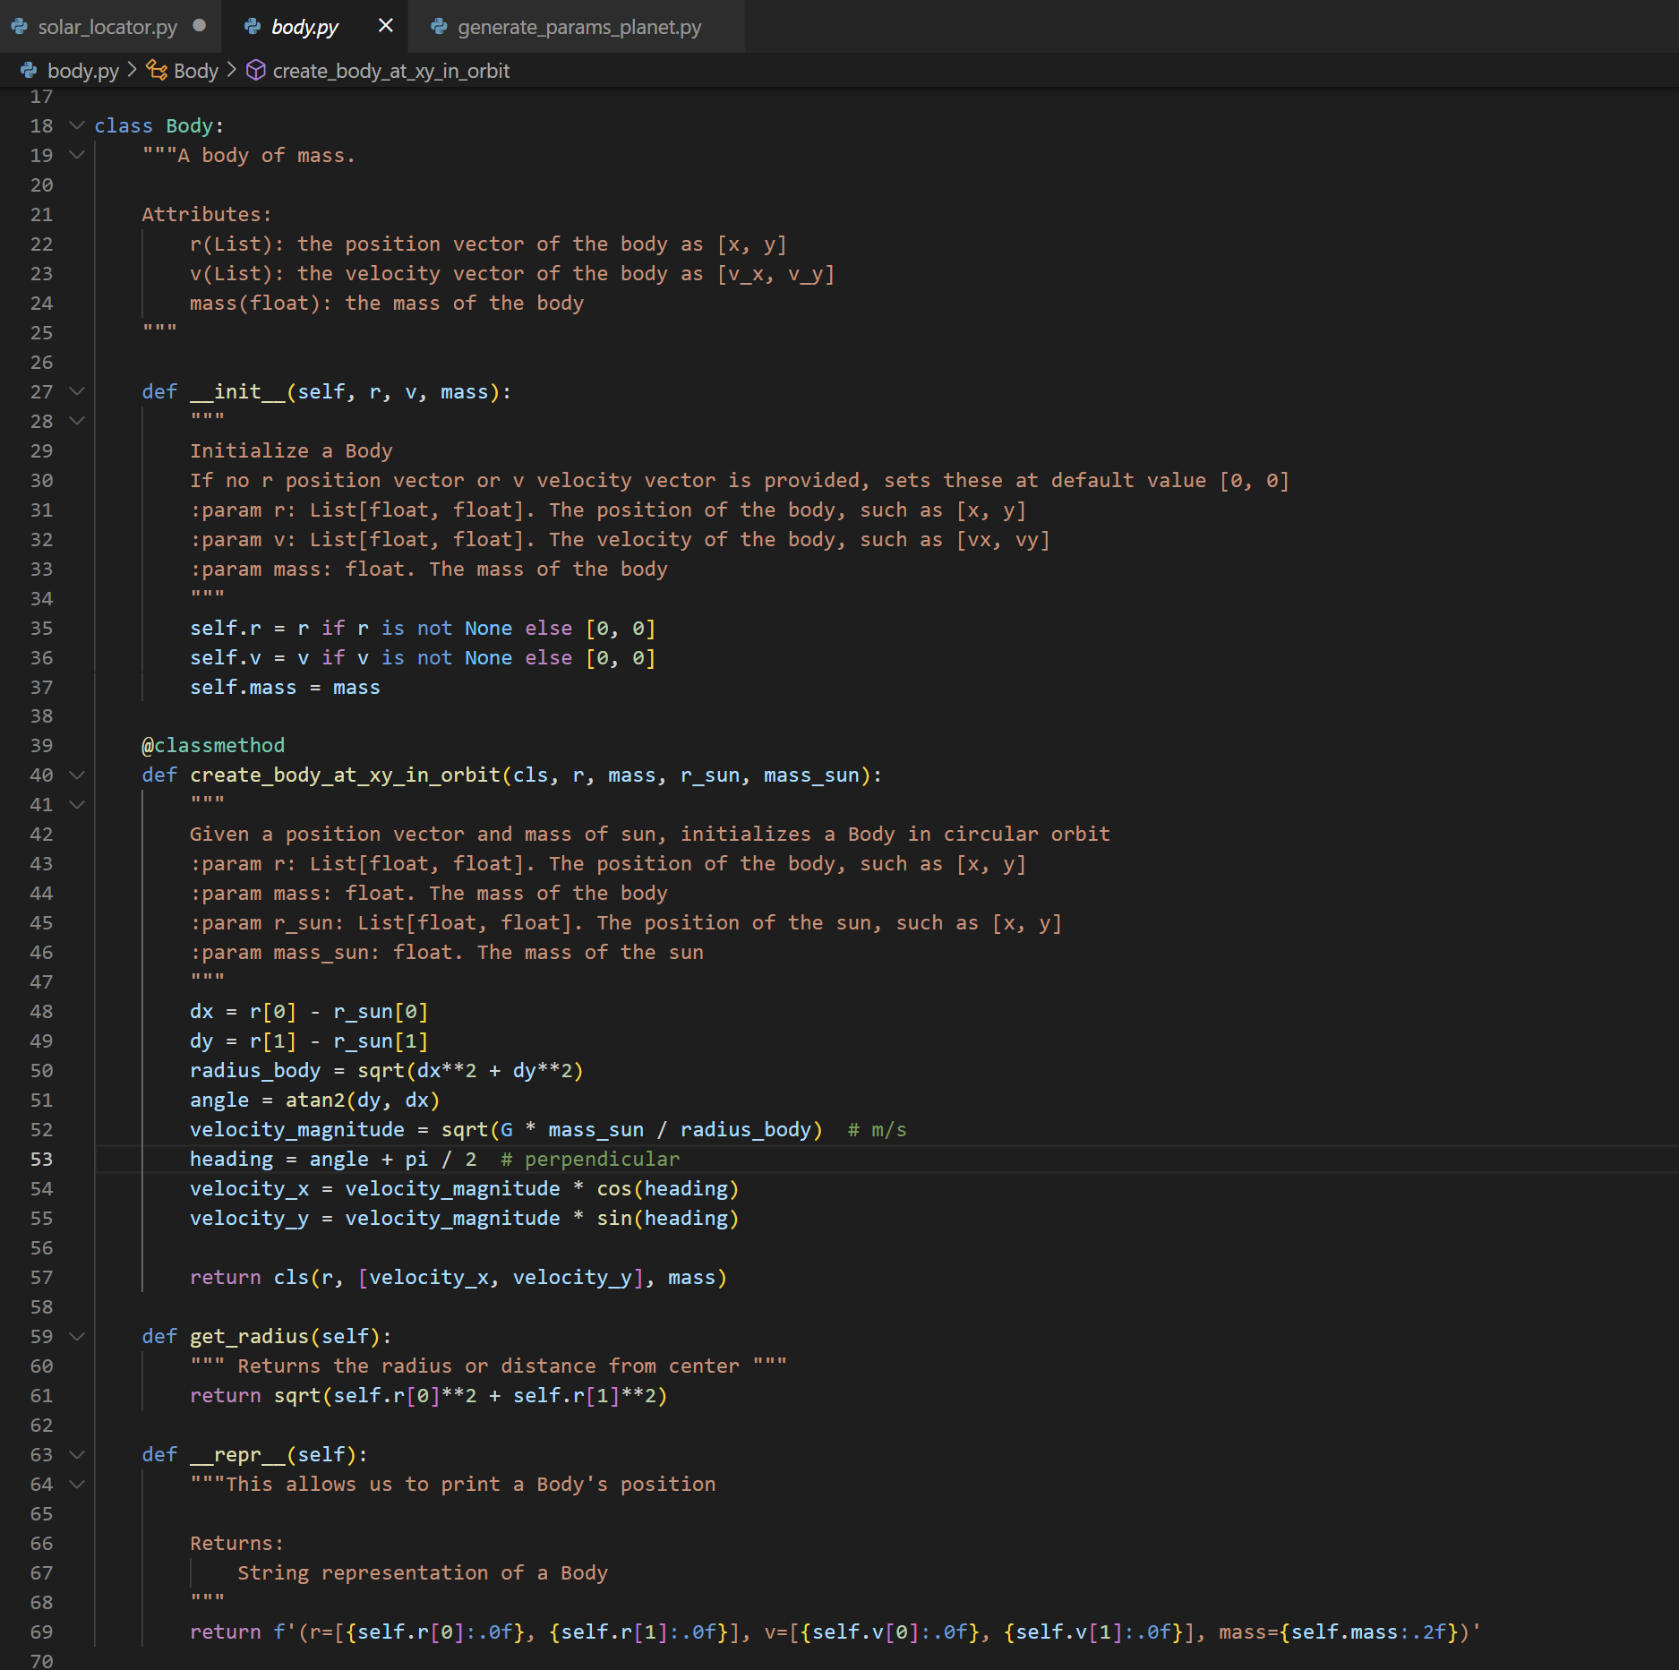Image resolution: width=1679 pixels, height=1670 pixels.
Task: Collapse the __repr__ method at line 63
Action: (77, 1455)
